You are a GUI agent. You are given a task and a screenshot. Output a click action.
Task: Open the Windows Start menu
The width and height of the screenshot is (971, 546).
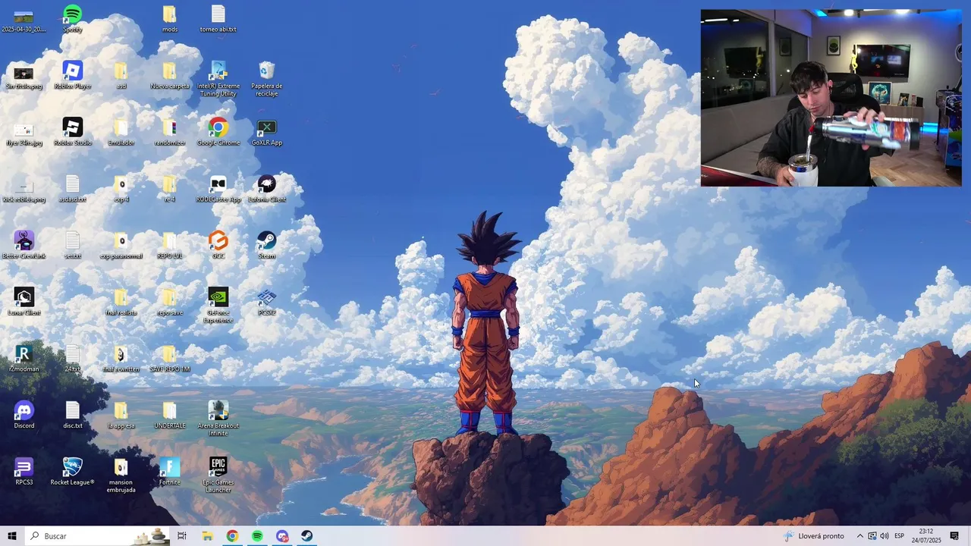12,536
